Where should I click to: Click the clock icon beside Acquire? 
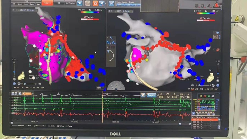(143, 95)
